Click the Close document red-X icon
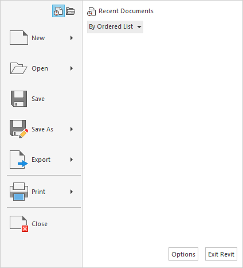 (x=19, y=224)
